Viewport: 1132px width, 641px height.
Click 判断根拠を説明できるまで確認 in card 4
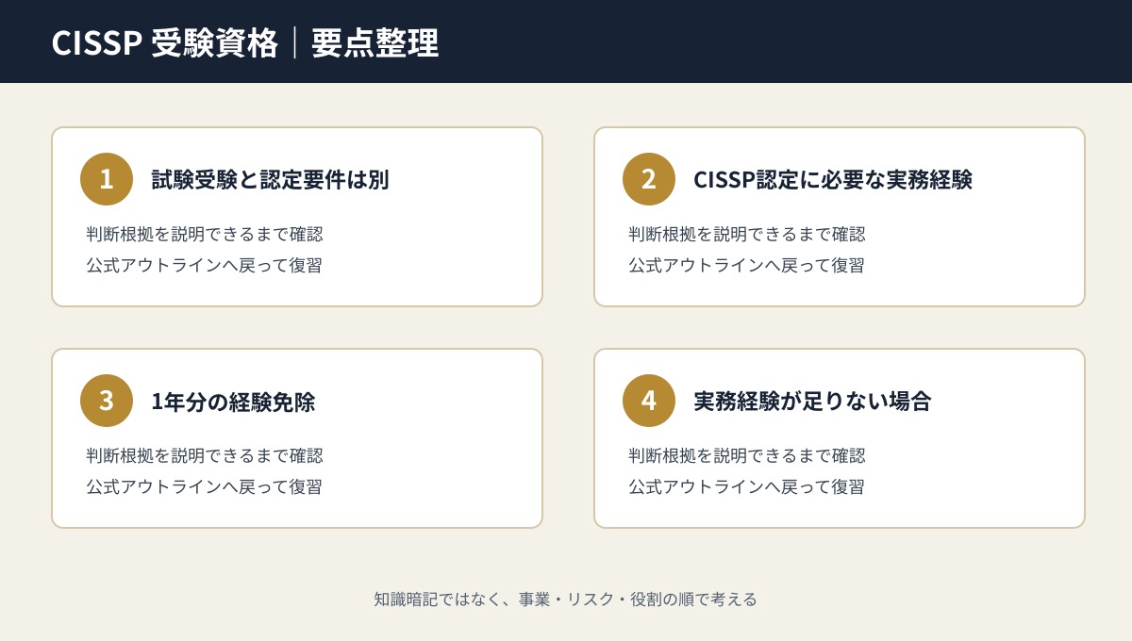(747, 456)
